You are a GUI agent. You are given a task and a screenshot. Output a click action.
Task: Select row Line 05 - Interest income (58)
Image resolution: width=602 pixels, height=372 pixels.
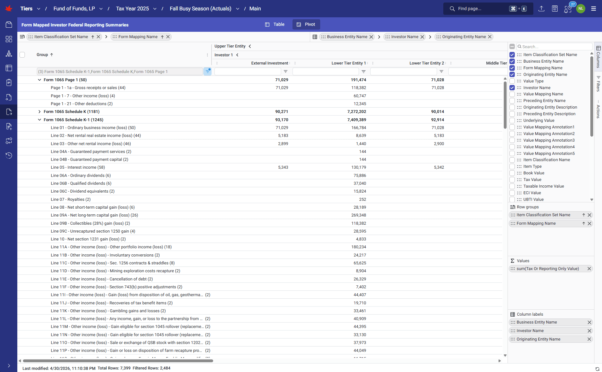pyautogui.click(x=260, y=167)
